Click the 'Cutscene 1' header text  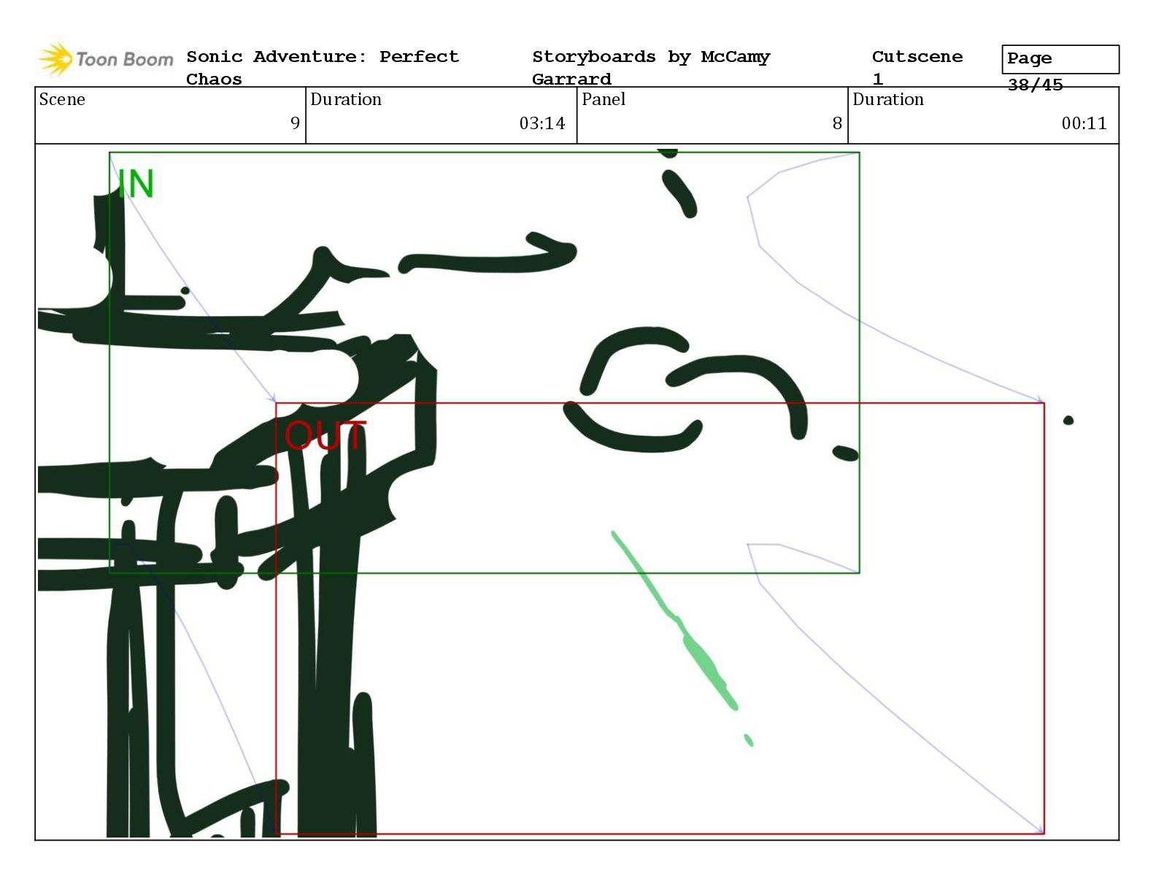[917, 68]
